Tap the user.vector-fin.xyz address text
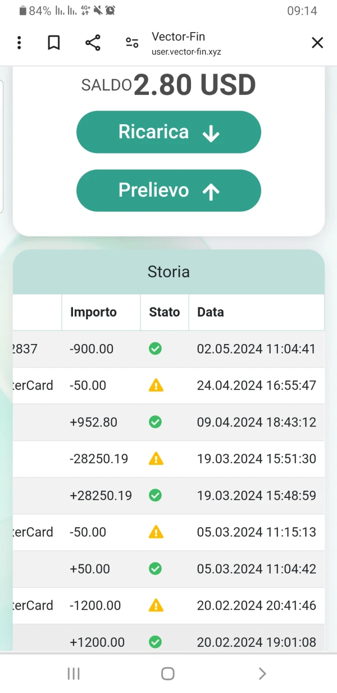Screen dimensions: 337x693 186,52
